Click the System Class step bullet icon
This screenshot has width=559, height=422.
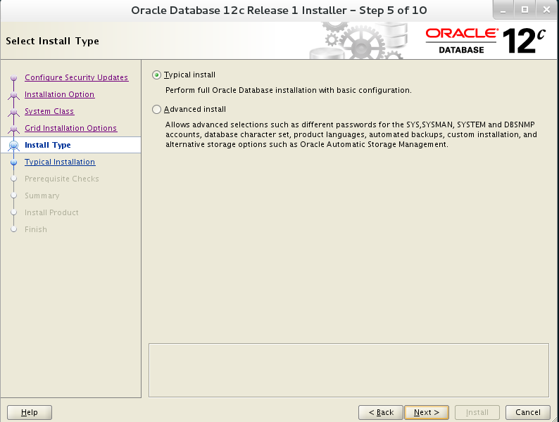tap(13, 111)
